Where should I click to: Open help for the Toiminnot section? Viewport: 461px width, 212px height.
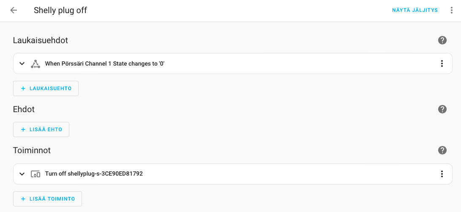[442, 150]
